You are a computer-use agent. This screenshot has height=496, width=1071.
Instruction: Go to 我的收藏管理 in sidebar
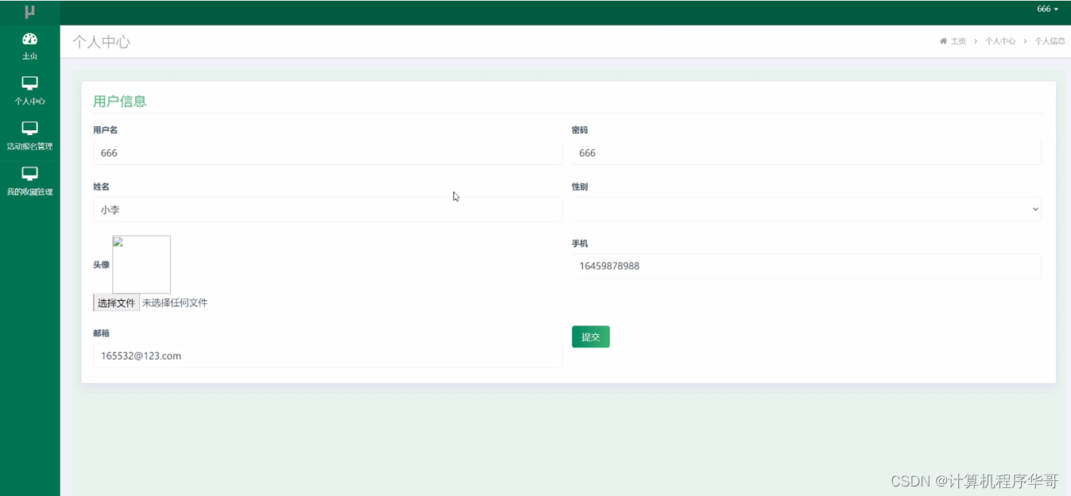[x=29, y=181]
